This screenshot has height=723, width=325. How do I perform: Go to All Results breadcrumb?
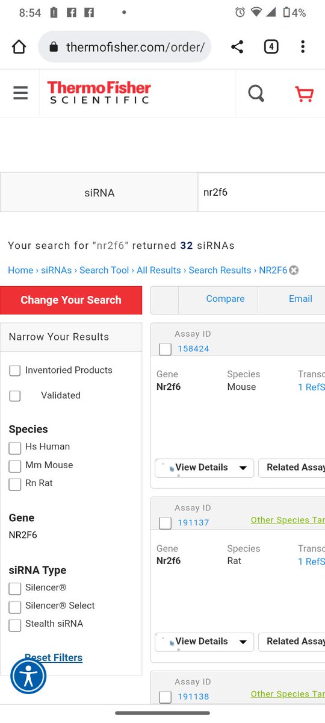click(x=159, y=270)
